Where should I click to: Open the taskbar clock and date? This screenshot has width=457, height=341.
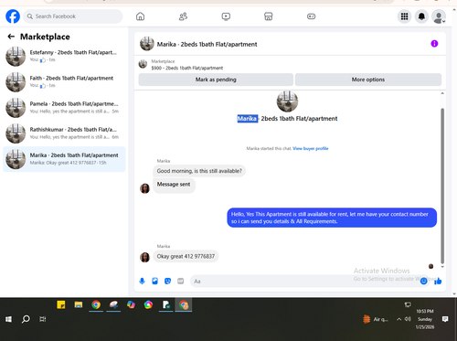coord(425,319)
